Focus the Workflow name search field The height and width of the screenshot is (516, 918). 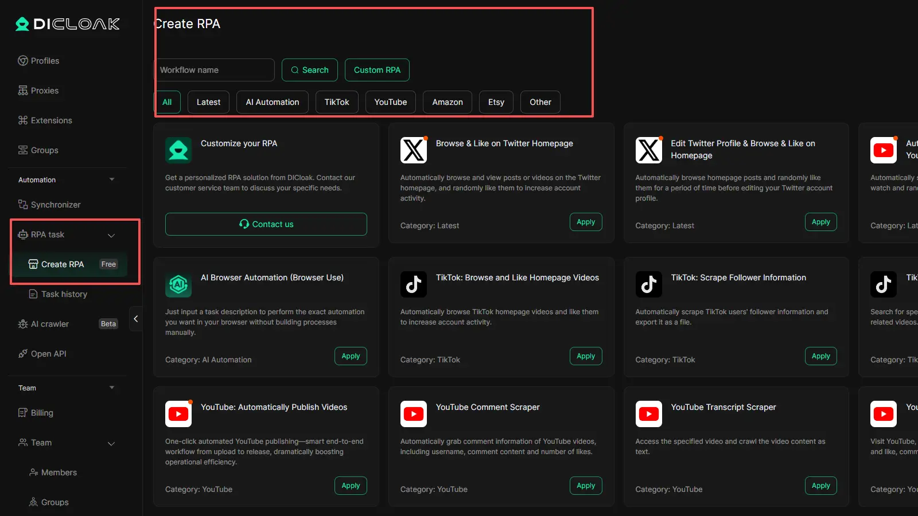tap(215, 70)
